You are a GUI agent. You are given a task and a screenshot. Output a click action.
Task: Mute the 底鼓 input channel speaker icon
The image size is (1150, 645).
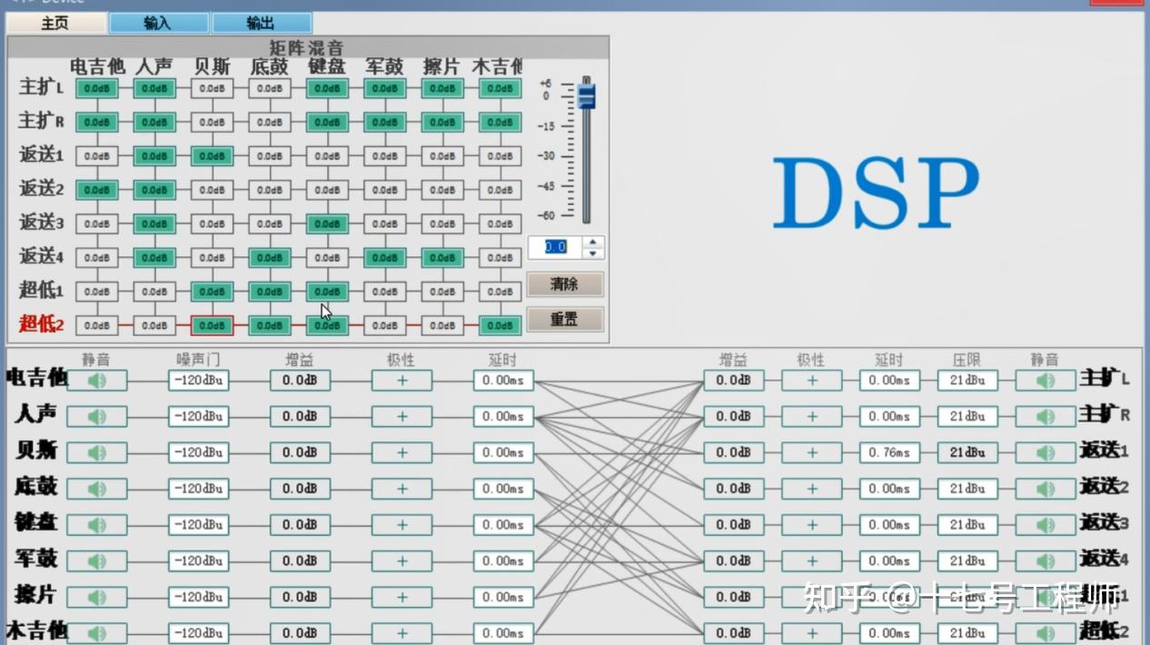98,489
